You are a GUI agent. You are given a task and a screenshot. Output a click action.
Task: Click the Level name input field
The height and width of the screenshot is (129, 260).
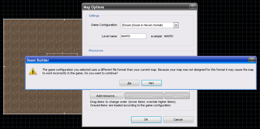coord(134,36)
